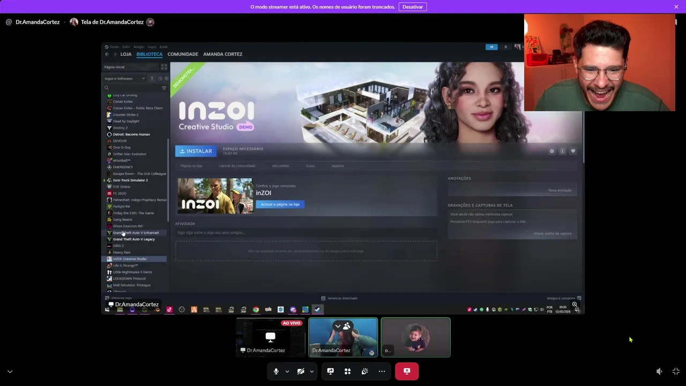
Task: Open camera options arrow beside camera button
Action: coord(312,372)
